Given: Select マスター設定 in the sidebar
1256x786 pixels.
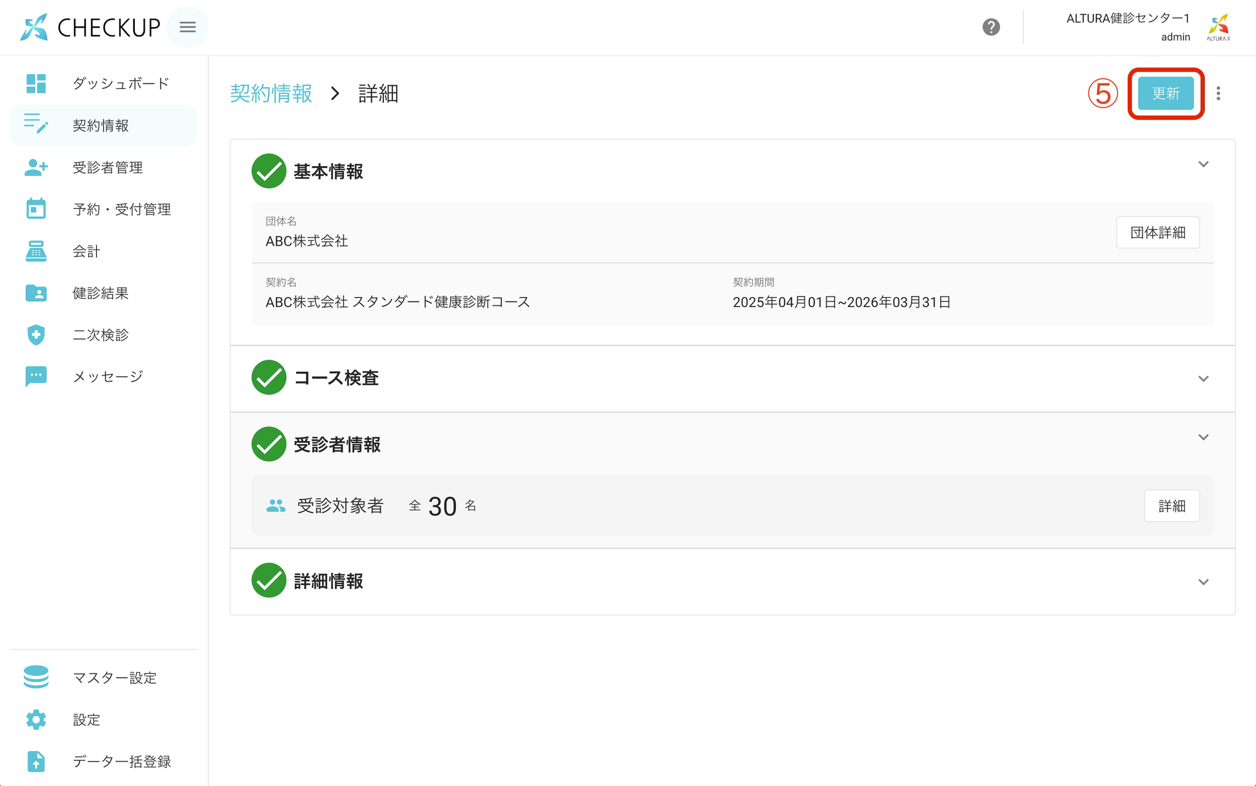Looking at the screenshot, I should point(115,678).
